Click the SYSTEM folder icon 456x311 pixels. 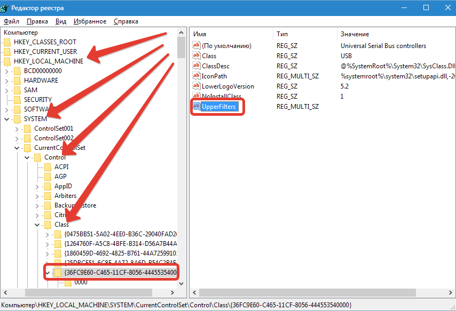(x=18, y=119)
